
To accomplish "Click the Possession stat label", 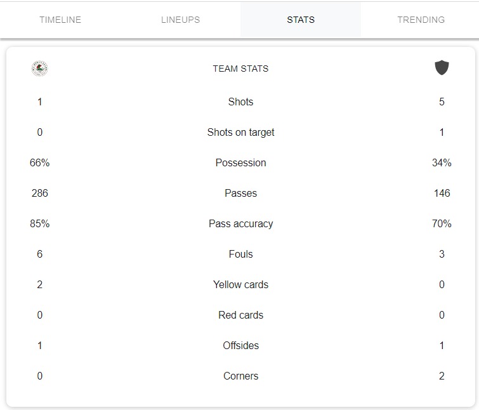I will (x=240, y=162).
